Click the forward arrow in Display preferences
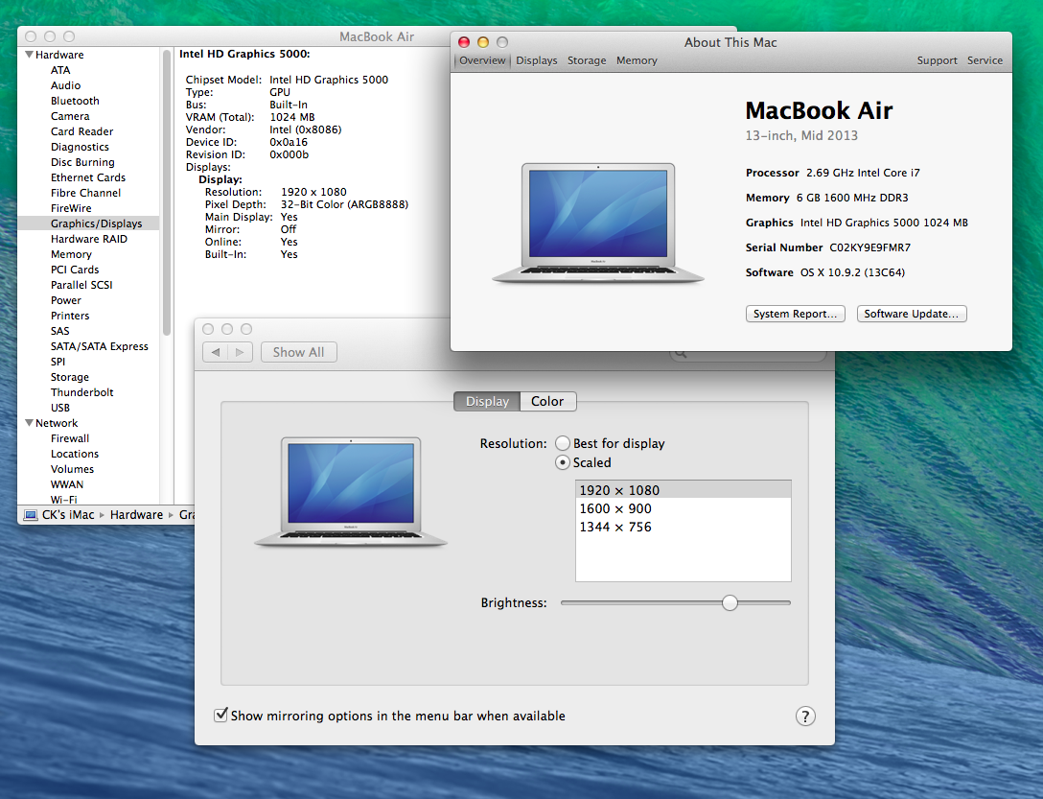The image size is (1043, 799). (241, 352)
